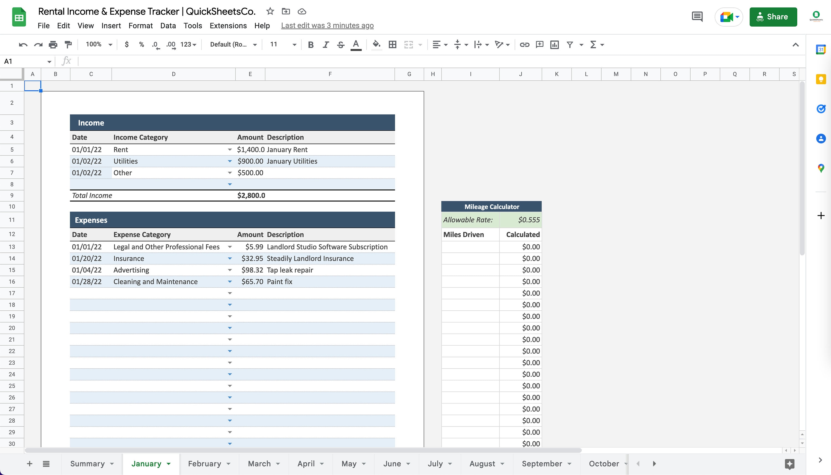The height and width of the screenshot is (475, 831).
Task: Insert a chart from the toolbar
Action: point(554,44)
